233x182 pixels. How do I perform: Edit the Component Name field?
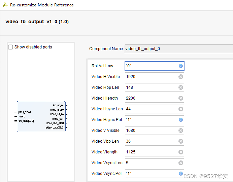click(178, 49)
